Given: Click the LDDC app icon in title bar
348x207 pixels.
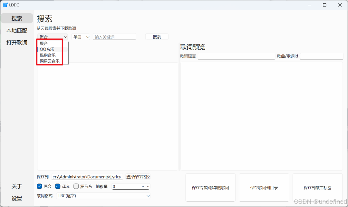Looking at the screenshot, I should pyautogui.click(x=5, y=5).
